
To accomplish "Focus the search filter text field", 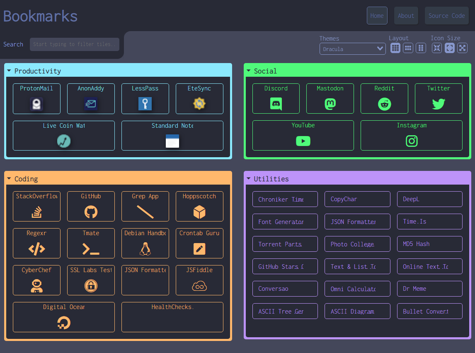I will tap(75, 44).
